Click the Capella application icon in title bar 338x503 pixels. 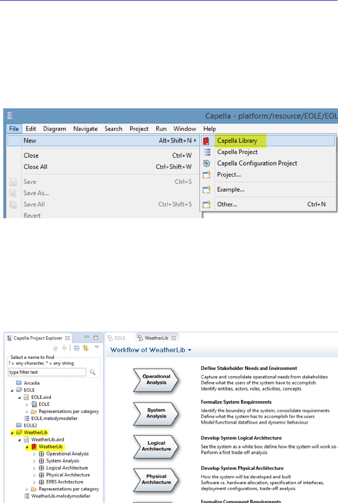[11, 115]
